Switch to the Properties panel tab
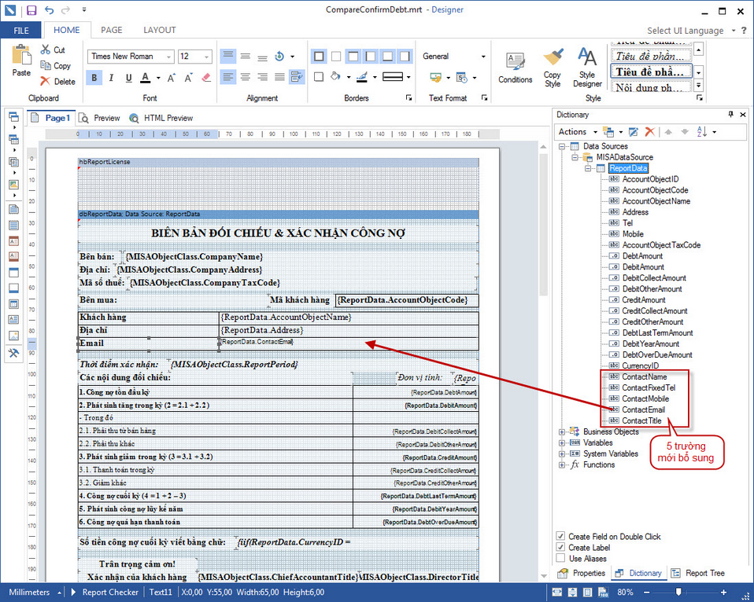Screen dimensions: 754x602 (x=582, y=573)
